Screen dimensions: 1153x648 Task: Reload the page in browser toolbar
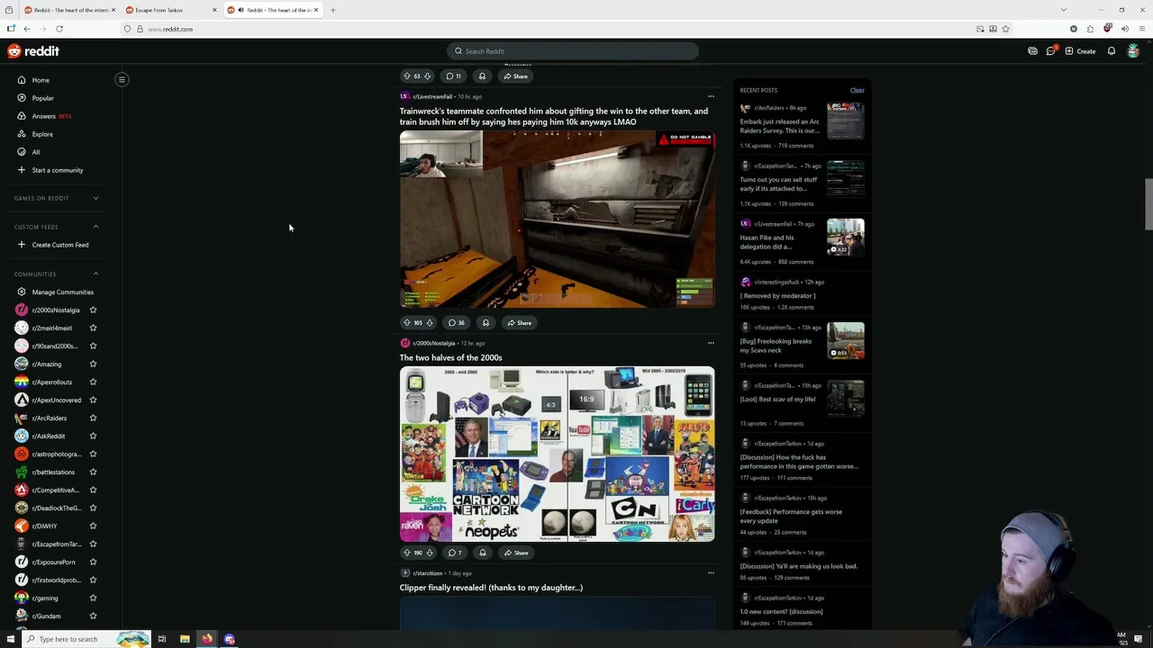(59, 29)
